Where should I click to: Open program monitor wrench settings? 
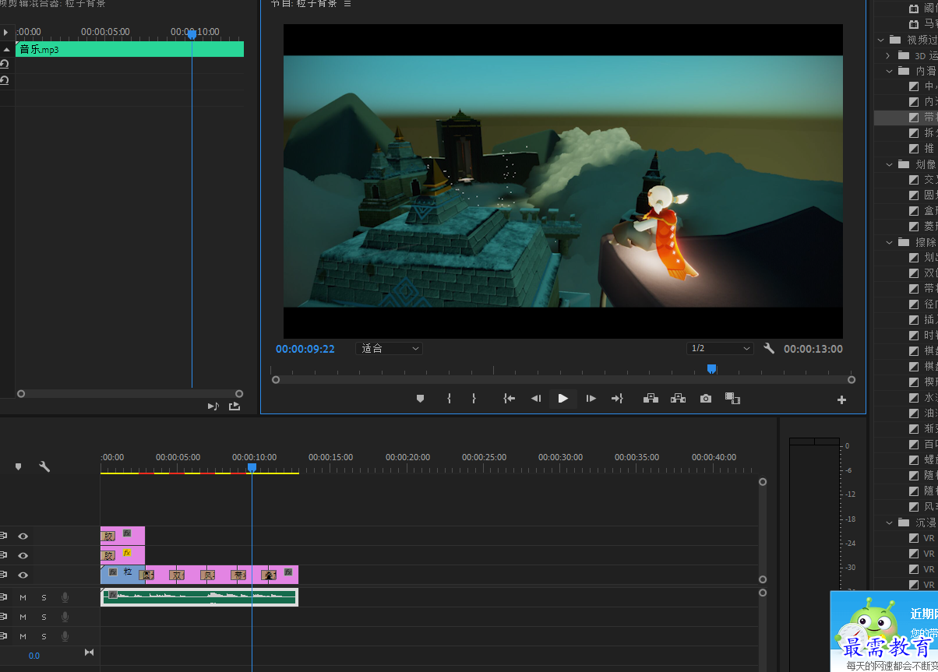pos(769,348)
